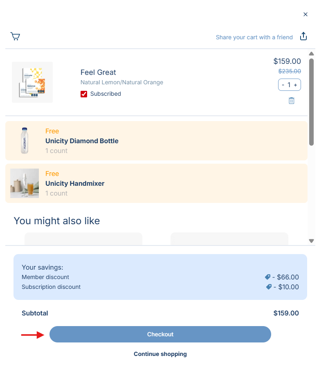Screen dimensions: 319x367
Task: Open the Feel Great product title
Action: pos(98,72)
